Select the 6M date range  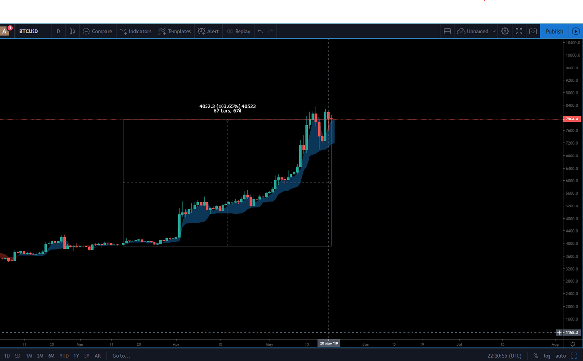coord(51,356)
